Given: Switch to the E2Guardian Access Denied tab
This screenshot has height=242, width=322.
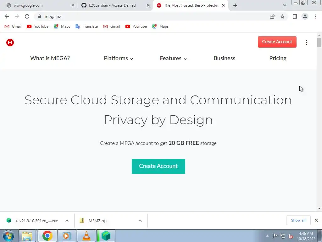Looking at the screenshot, I should [x=115, y=5].
